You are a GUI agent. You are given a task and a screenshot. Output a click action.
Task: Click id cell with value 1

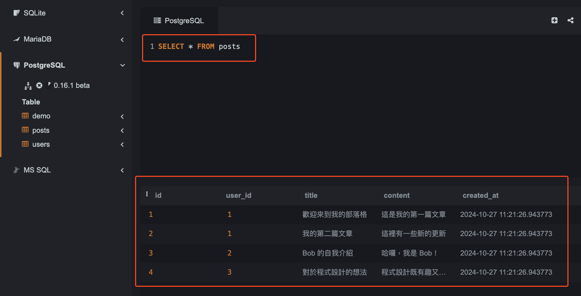(151, 214)
